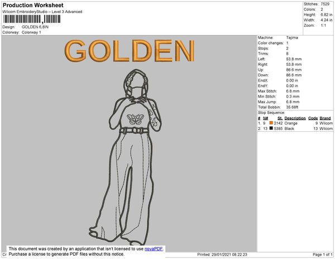Click the 'Printed: 29/01/2021 08.22.23' footer text
The height and width of the screenshot is (259, 335).
pyautogui.click(x=222, y=255)
